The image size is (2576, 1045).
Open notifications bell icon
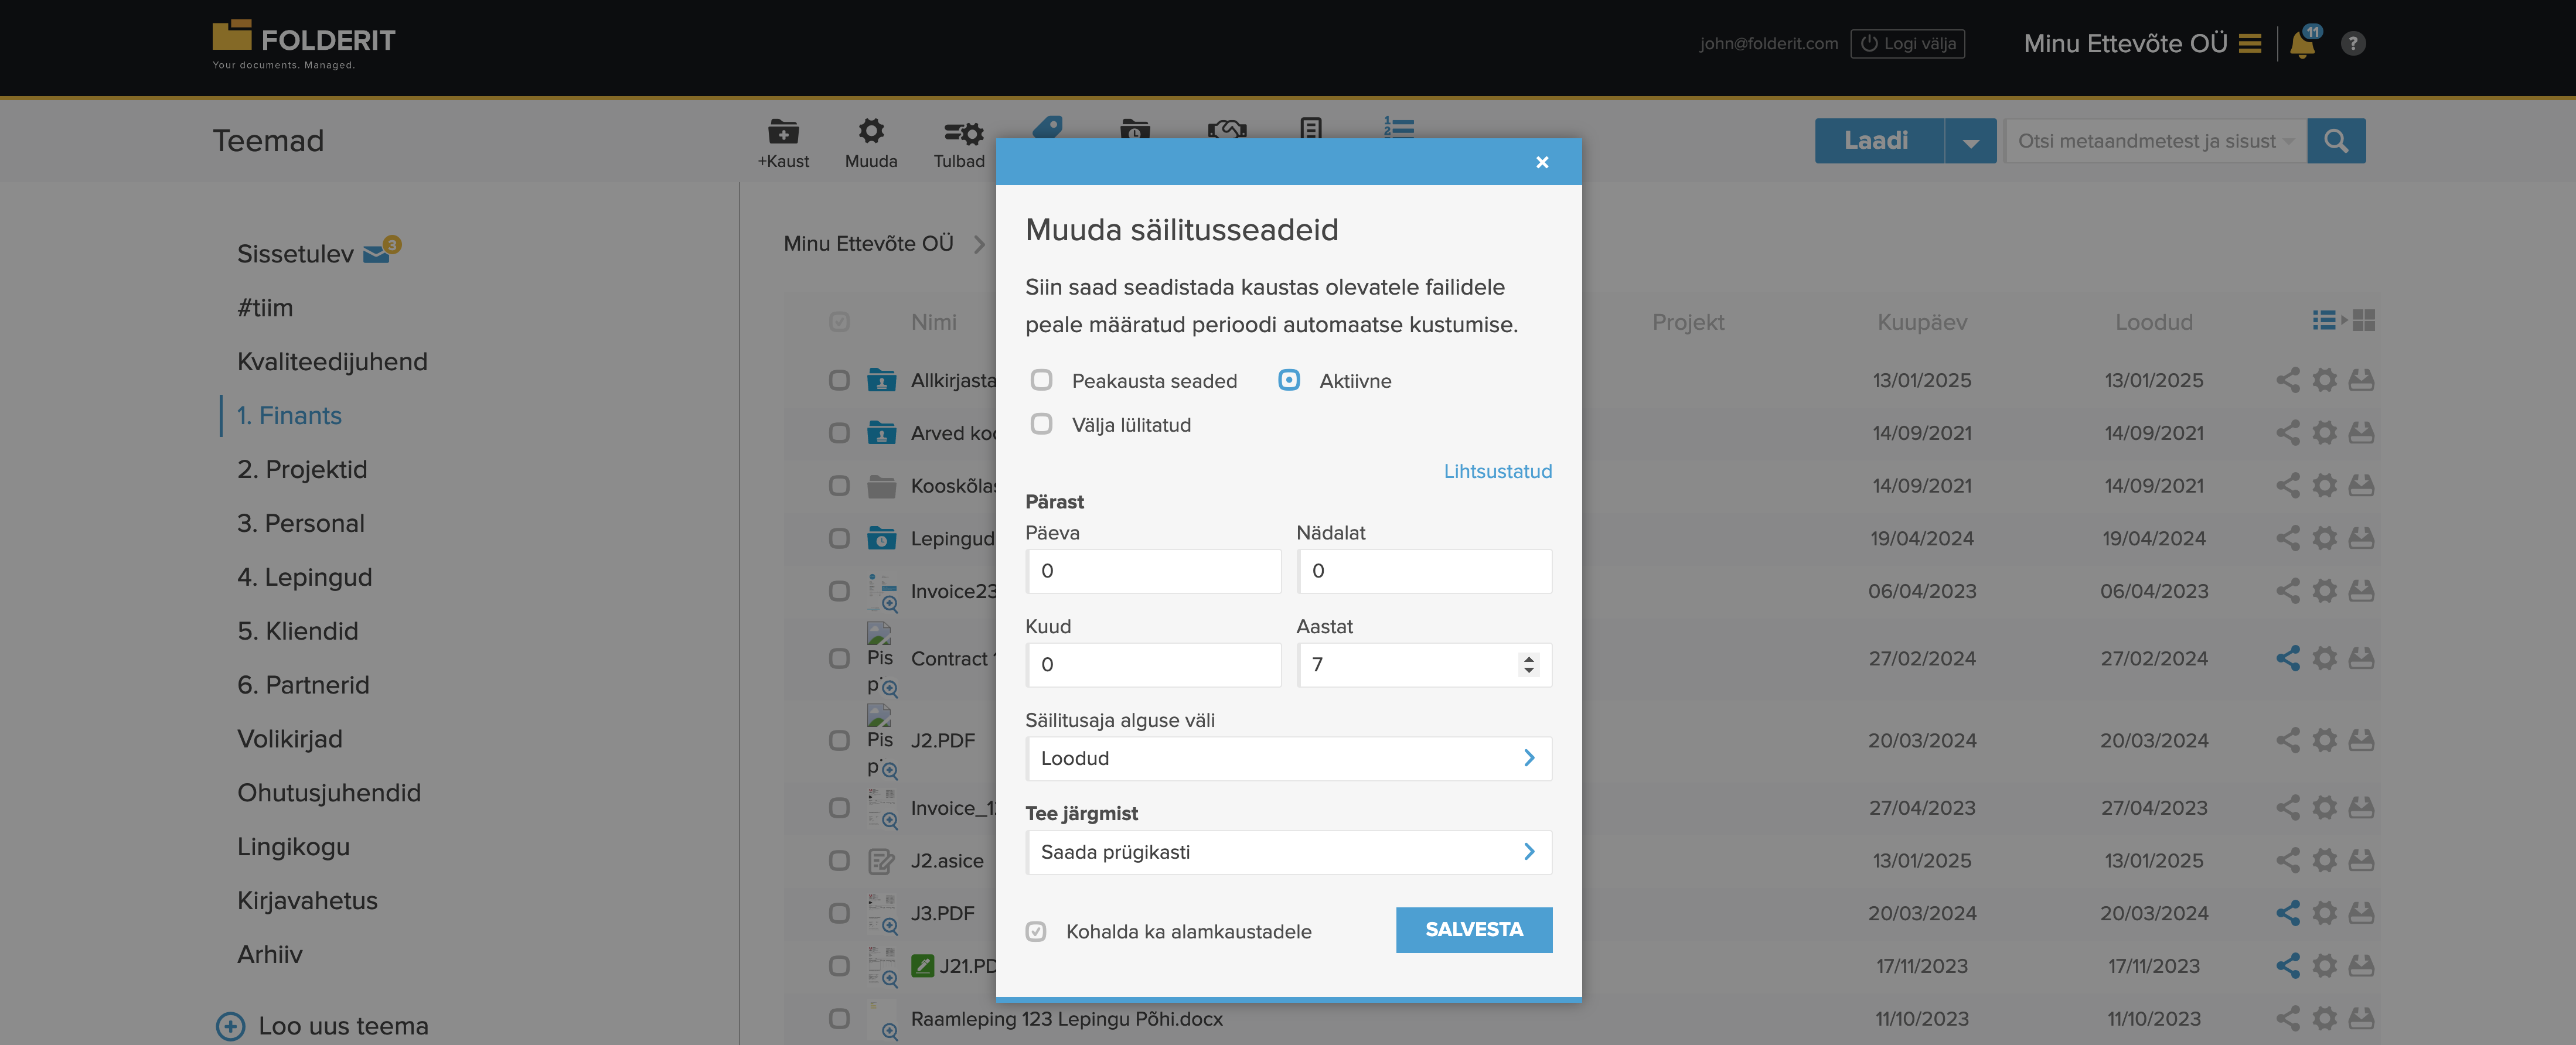(2302, 44)
